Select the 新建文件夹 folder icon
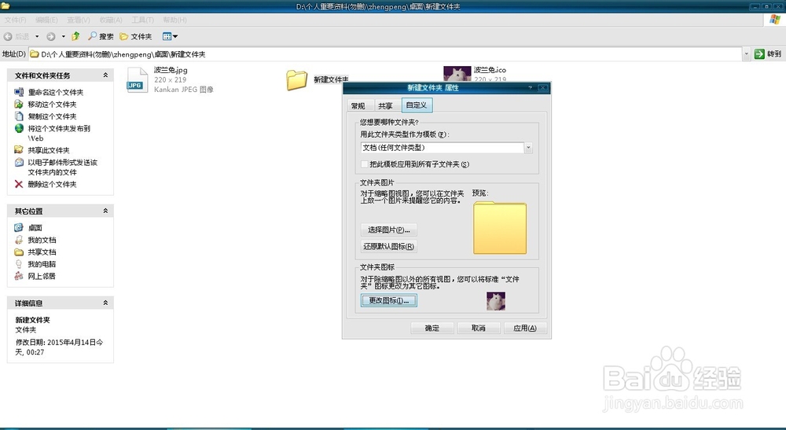 point(297,79)
